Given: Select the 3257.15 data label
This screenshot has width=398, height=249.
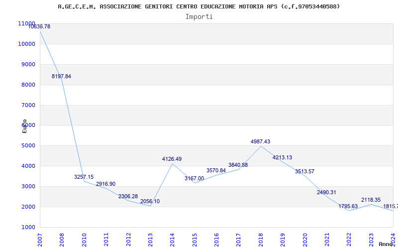Looking at the screenshot, I should [x=84, y=177].
